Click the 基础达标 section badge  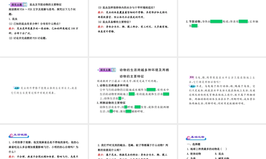coord(196,138)
